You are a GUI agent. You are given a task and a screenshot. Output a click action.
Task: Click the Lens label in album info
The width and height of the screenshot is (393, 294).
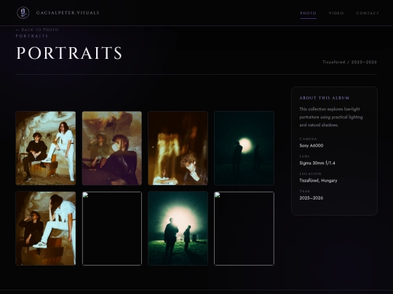tap(304, 156)
